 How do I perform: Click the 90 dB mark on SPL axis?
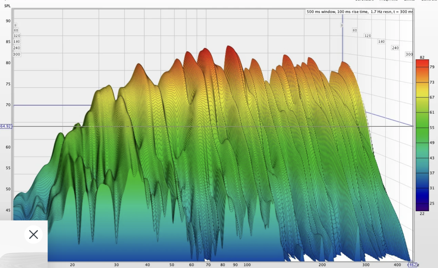(8, 21)
